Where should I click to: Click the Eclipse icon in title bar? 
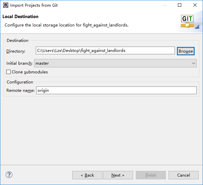(x=6, y=5)
